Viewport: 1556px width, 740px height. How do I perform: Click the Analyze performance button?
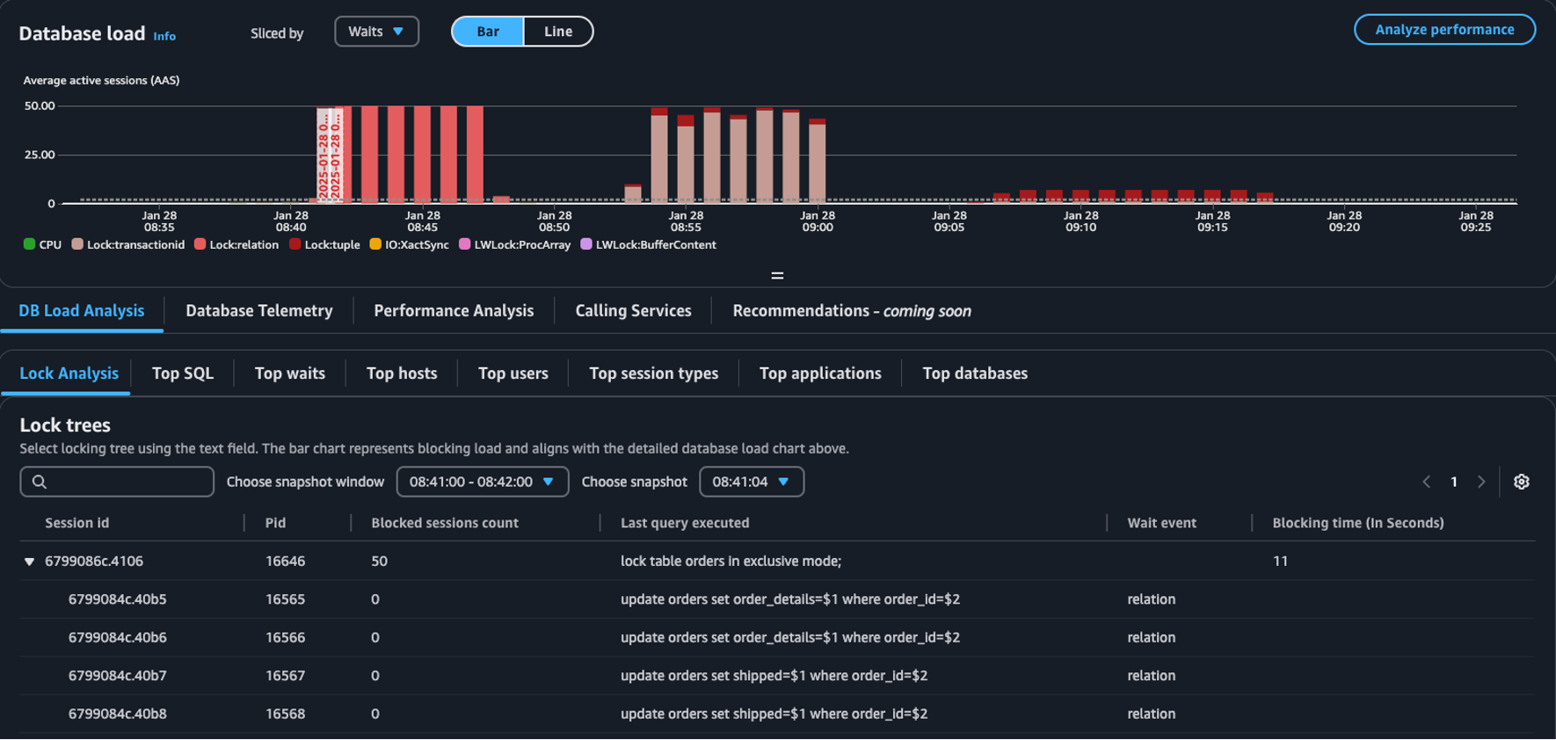click(x=1443, y=30)
